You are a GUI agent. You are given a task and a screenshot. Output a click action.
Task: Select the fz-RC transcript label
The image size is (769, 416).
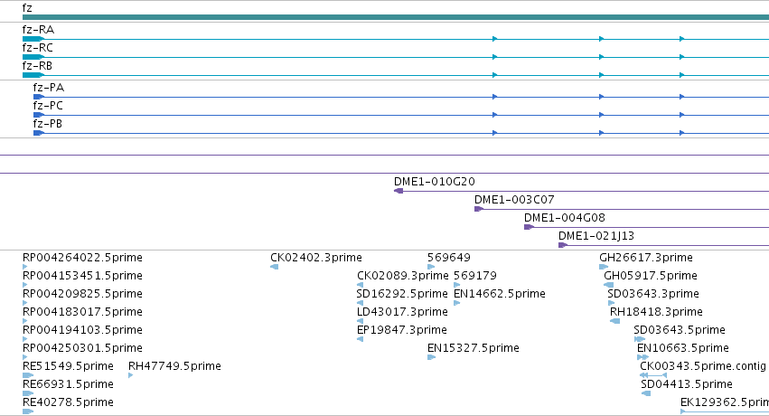pos(38,48)
